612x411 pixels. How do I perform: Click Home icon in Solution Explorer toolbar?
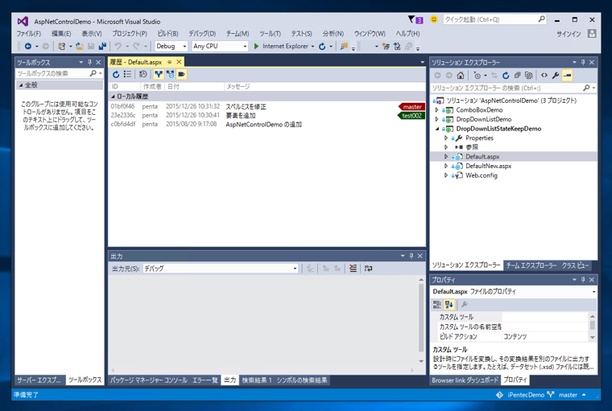tap(461, 76)
